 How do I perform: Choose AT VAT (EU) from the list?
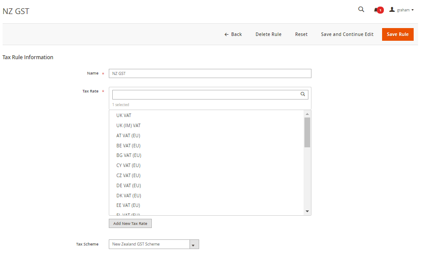[x=128, y=135]
